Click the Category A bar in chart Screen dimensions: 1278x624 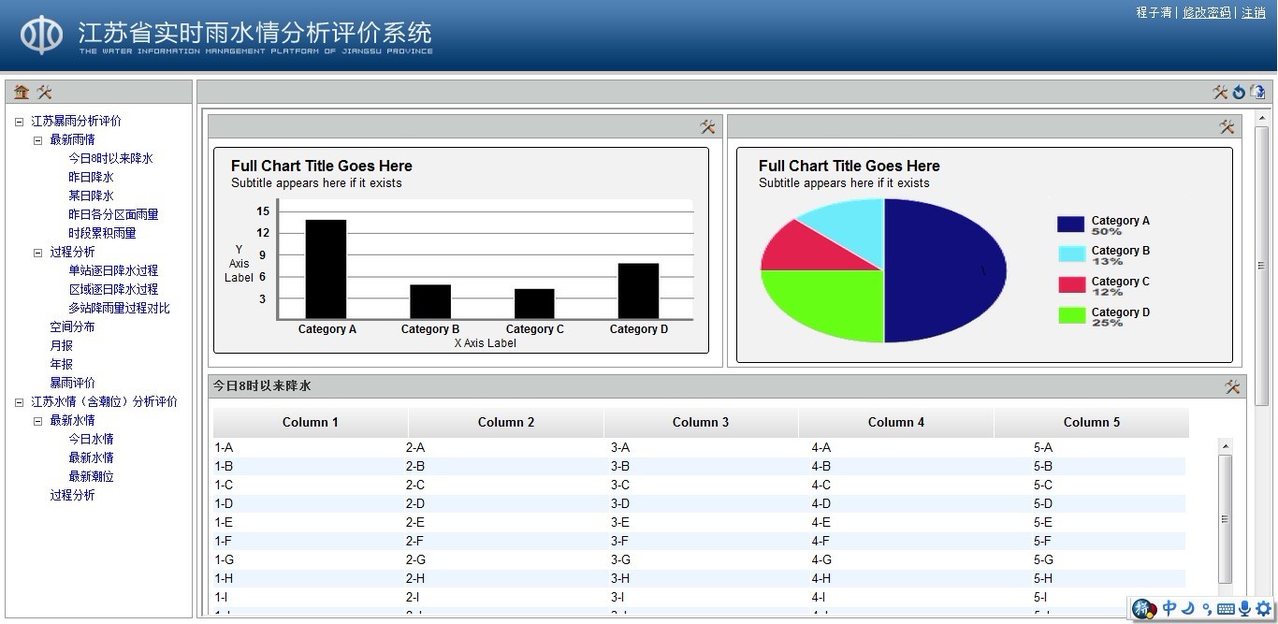click(x=326, y=269)
